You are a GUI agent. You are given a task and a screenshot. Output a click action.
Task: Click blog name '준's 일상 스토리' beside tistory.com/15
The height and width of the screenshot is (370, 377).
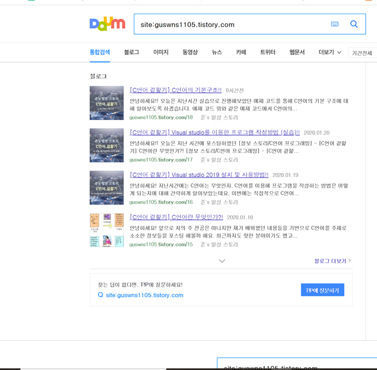[x=219, y=245]
